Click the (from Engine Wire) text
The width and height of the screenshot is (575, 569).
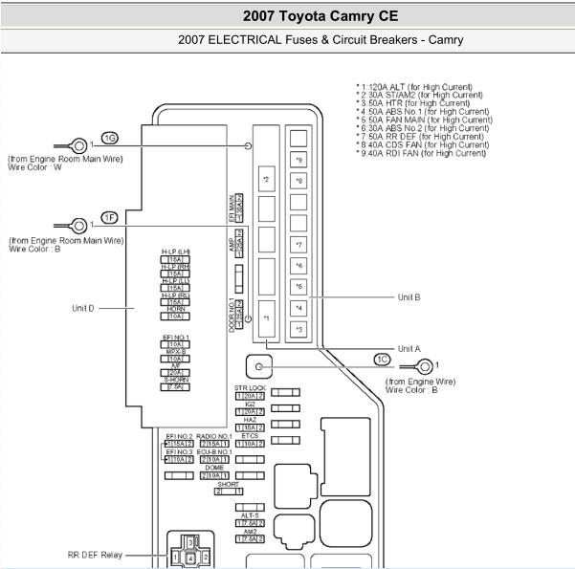coord(421,382)
